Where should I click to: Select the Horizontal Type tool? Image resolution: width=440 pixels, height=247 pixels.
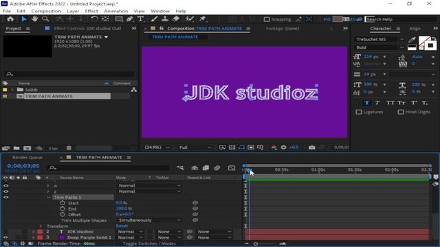tap(140, 19)
